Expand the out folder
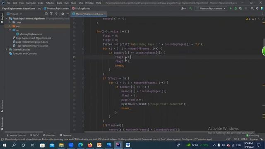The height and width of the screenshot is (149, 265). point(10,26)
